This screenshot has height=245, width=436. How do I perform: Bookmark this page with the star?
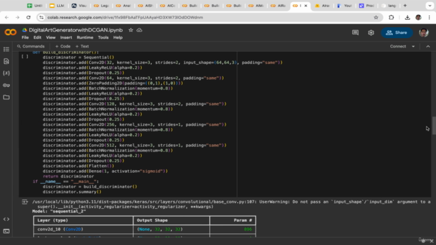376,17
